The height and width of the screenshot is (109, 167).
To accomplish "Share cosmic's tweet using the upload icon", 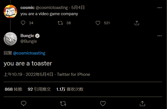I will (x=137, y=23).
